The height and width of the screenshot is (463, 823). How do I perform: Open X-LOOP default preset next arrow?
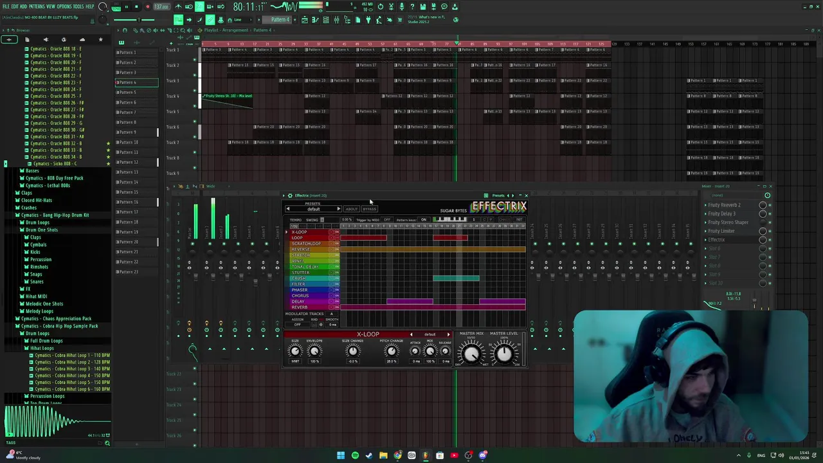pyautogui.click(x=448, y=334)
